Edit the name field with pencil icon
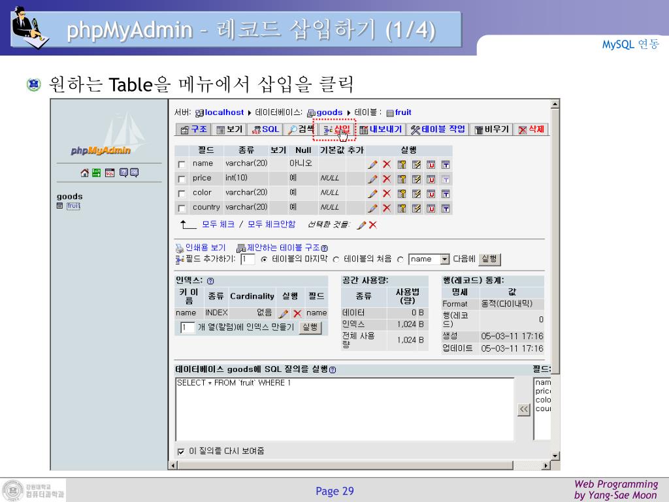Image resolution: width=669 pixels, height=502 pixels. tap(372, 164)
